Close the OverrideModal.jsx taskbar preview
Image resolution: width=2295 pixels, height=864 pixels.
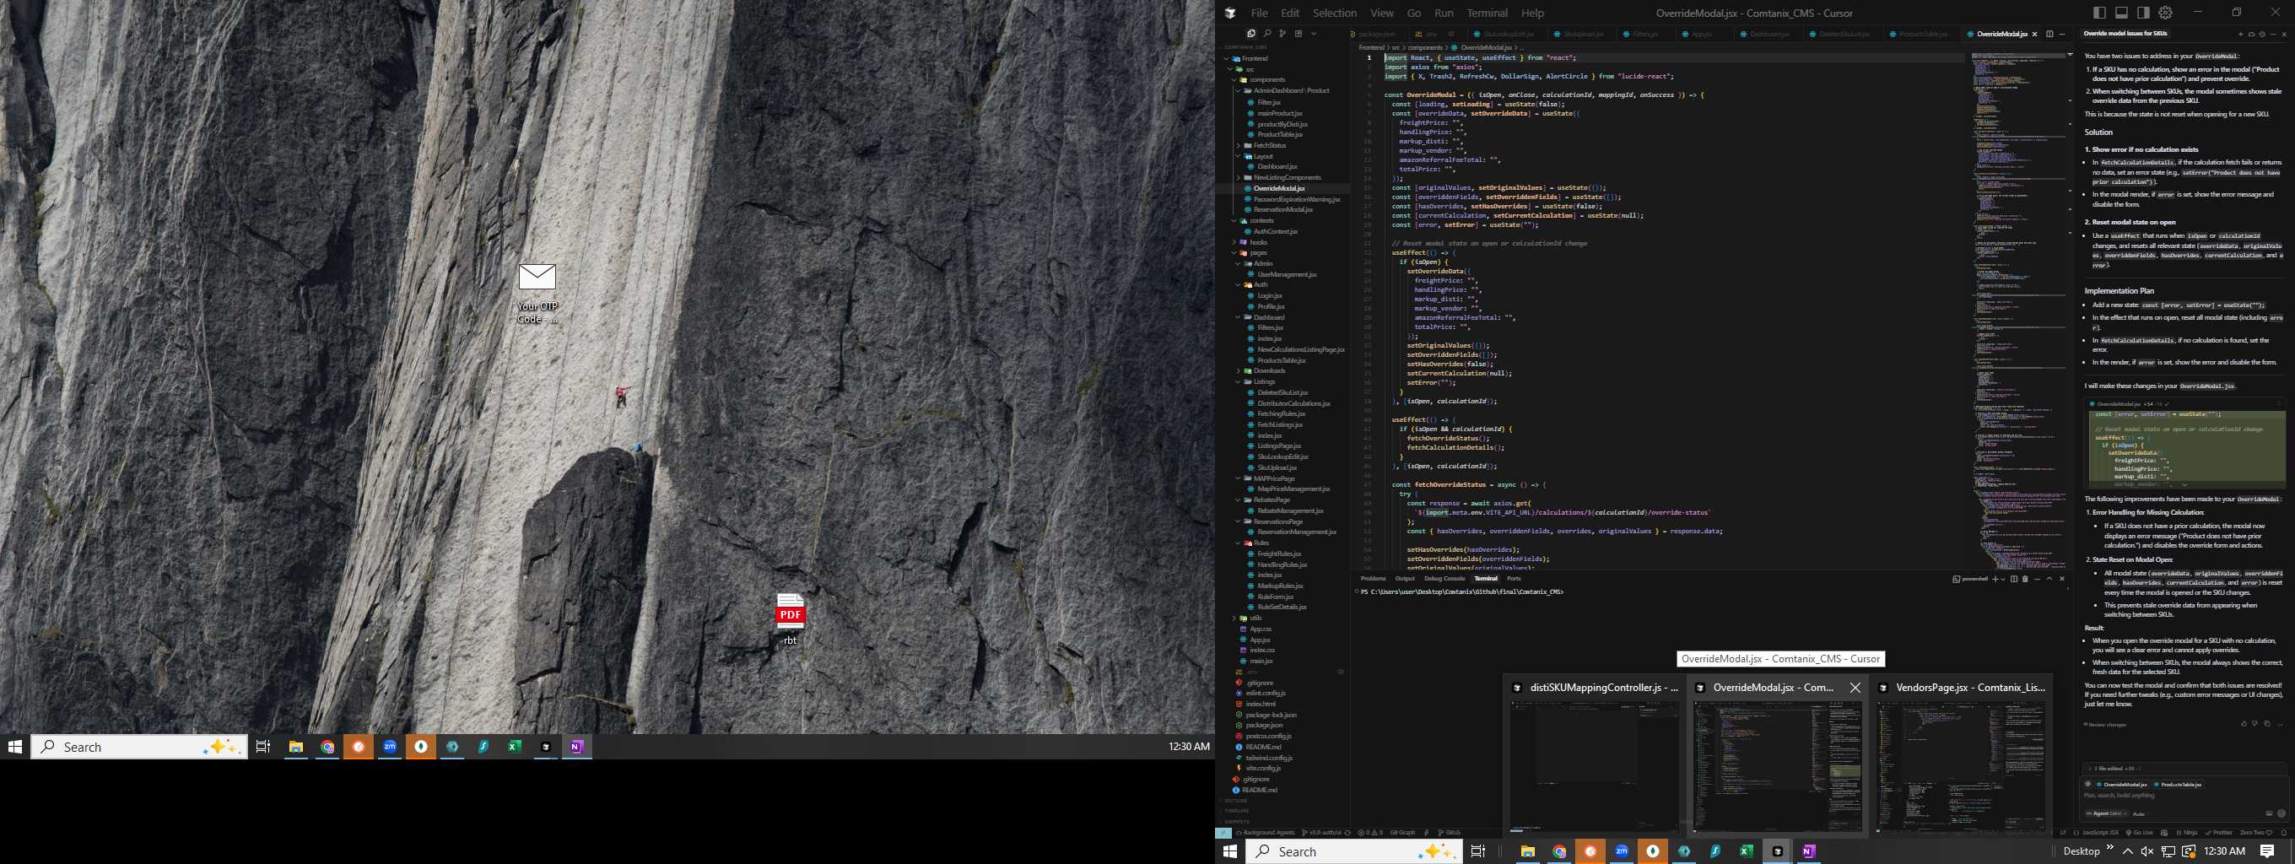(x=1855, y=688)
